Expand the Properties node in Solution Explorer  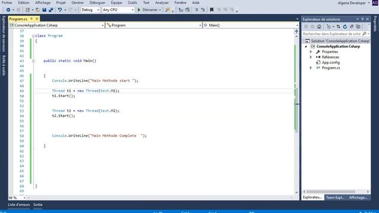311,51
